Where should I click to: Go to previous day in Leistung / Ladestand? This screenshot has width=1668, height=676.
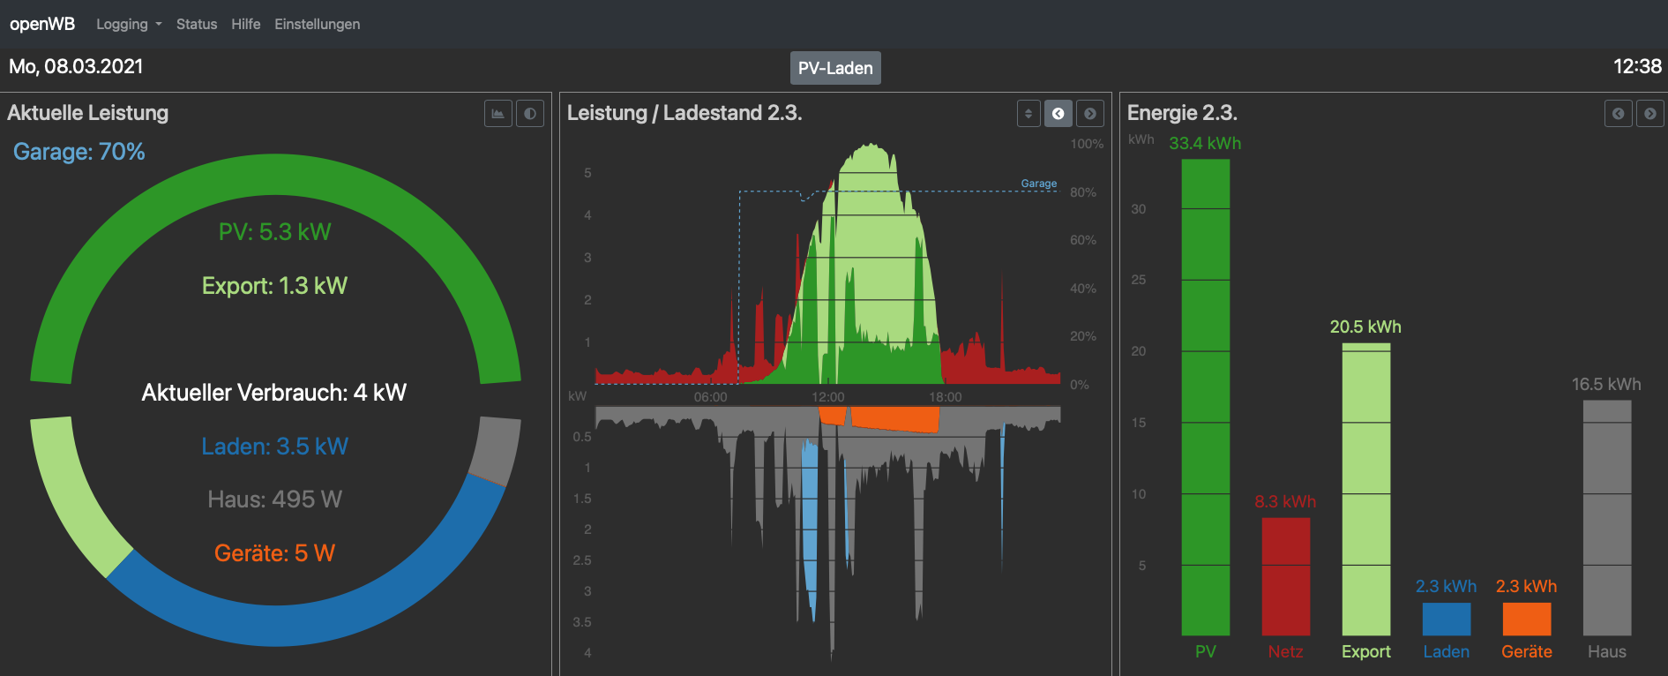tap(1058, 114)
